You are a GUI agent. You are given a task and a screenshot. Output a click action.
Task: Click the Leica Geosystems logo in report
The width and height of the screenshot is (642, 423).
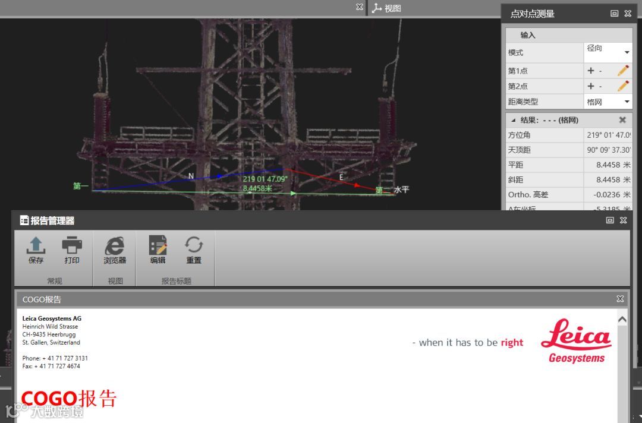pyautogui.click(x=577, y=341)
